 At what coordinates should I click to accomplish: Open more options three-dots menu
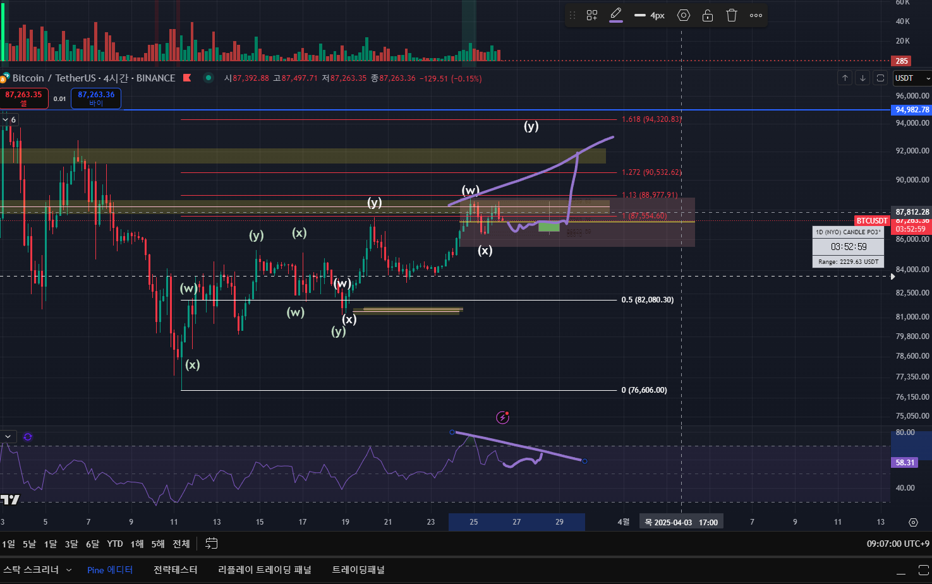[756, 15]
